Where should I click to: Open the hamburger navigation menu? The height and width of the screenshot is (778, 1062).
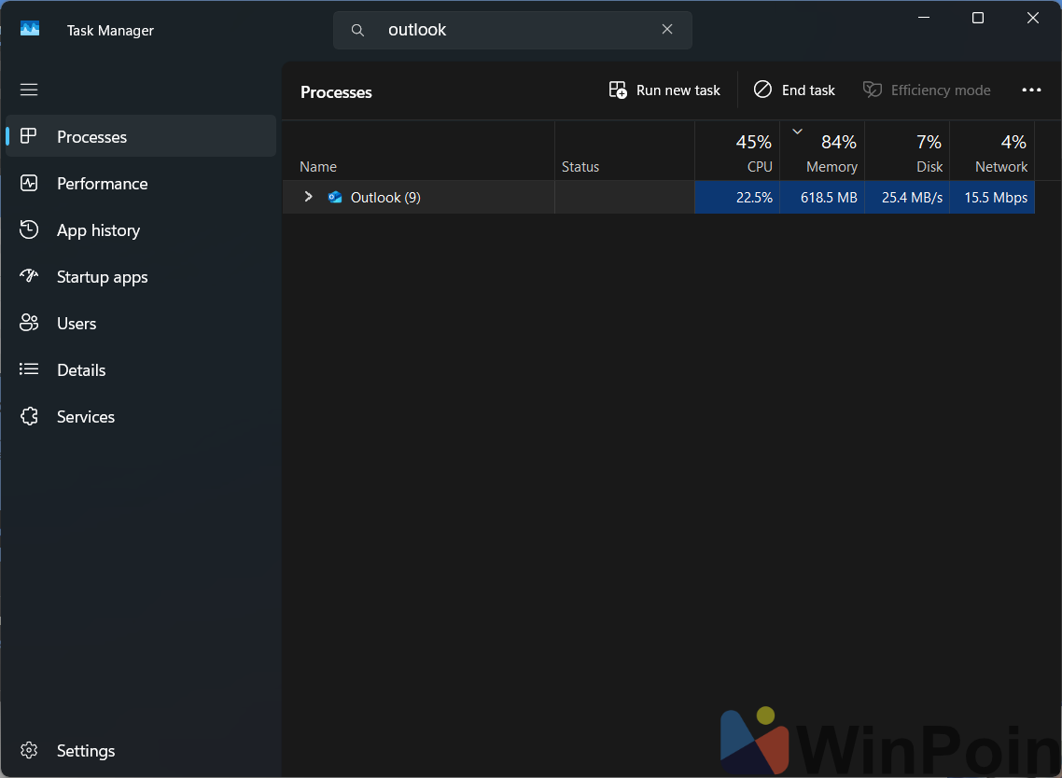[28, 90]
